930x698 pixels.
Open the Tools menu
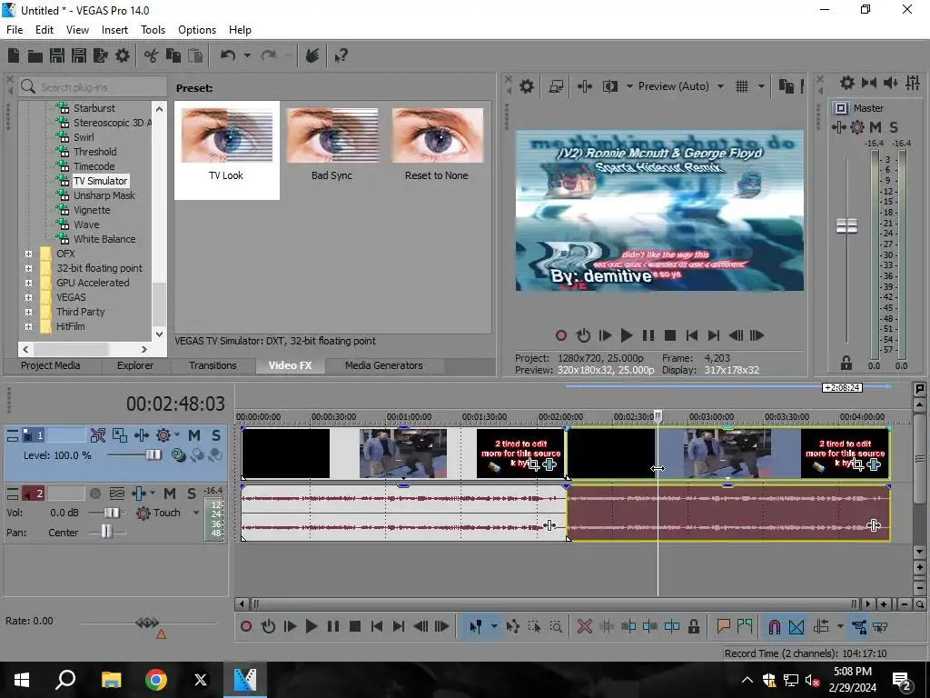153,30
